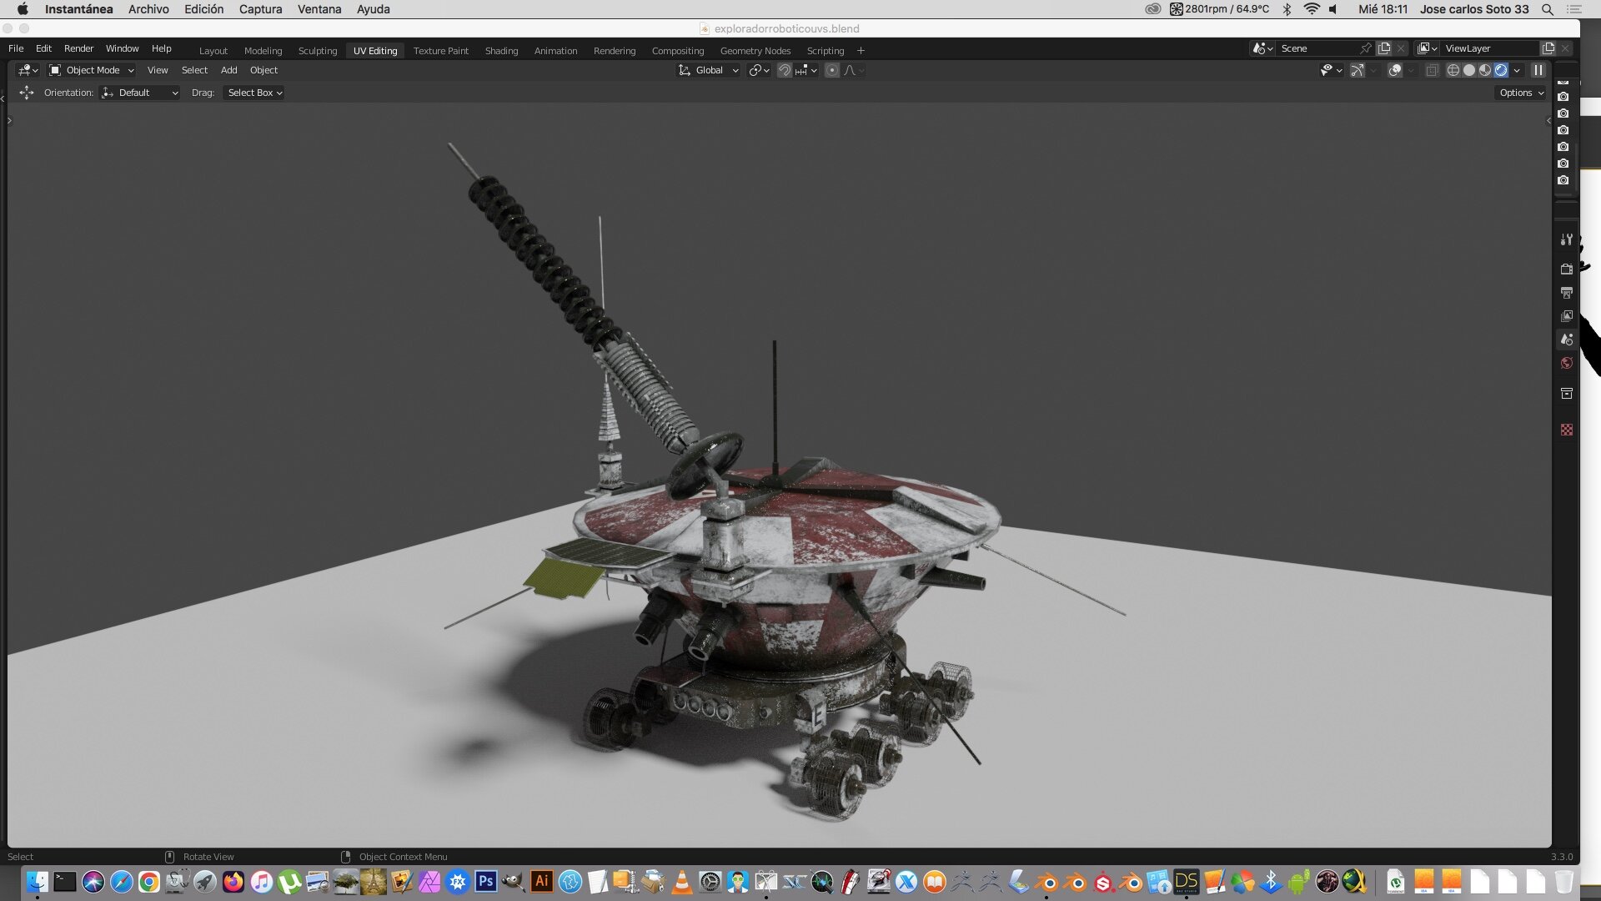Switch to the Geometry Nodes workspace
This screenshot has width=1601, height=901.
coord(755,51)
